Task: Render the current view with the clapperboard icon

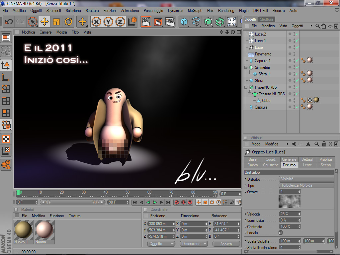Action: pos(146,22)
